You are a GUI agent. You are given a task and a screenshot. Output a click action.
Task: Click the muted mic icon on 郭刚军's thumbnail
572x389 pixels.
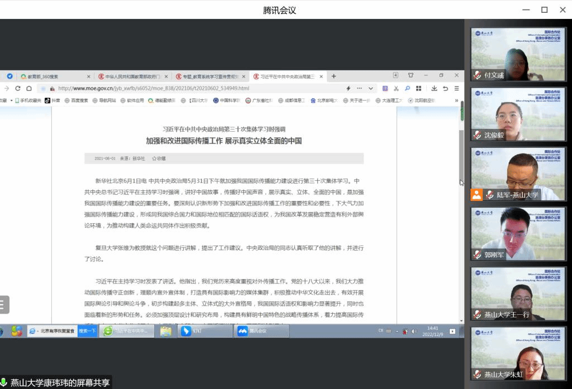(477, 254)
